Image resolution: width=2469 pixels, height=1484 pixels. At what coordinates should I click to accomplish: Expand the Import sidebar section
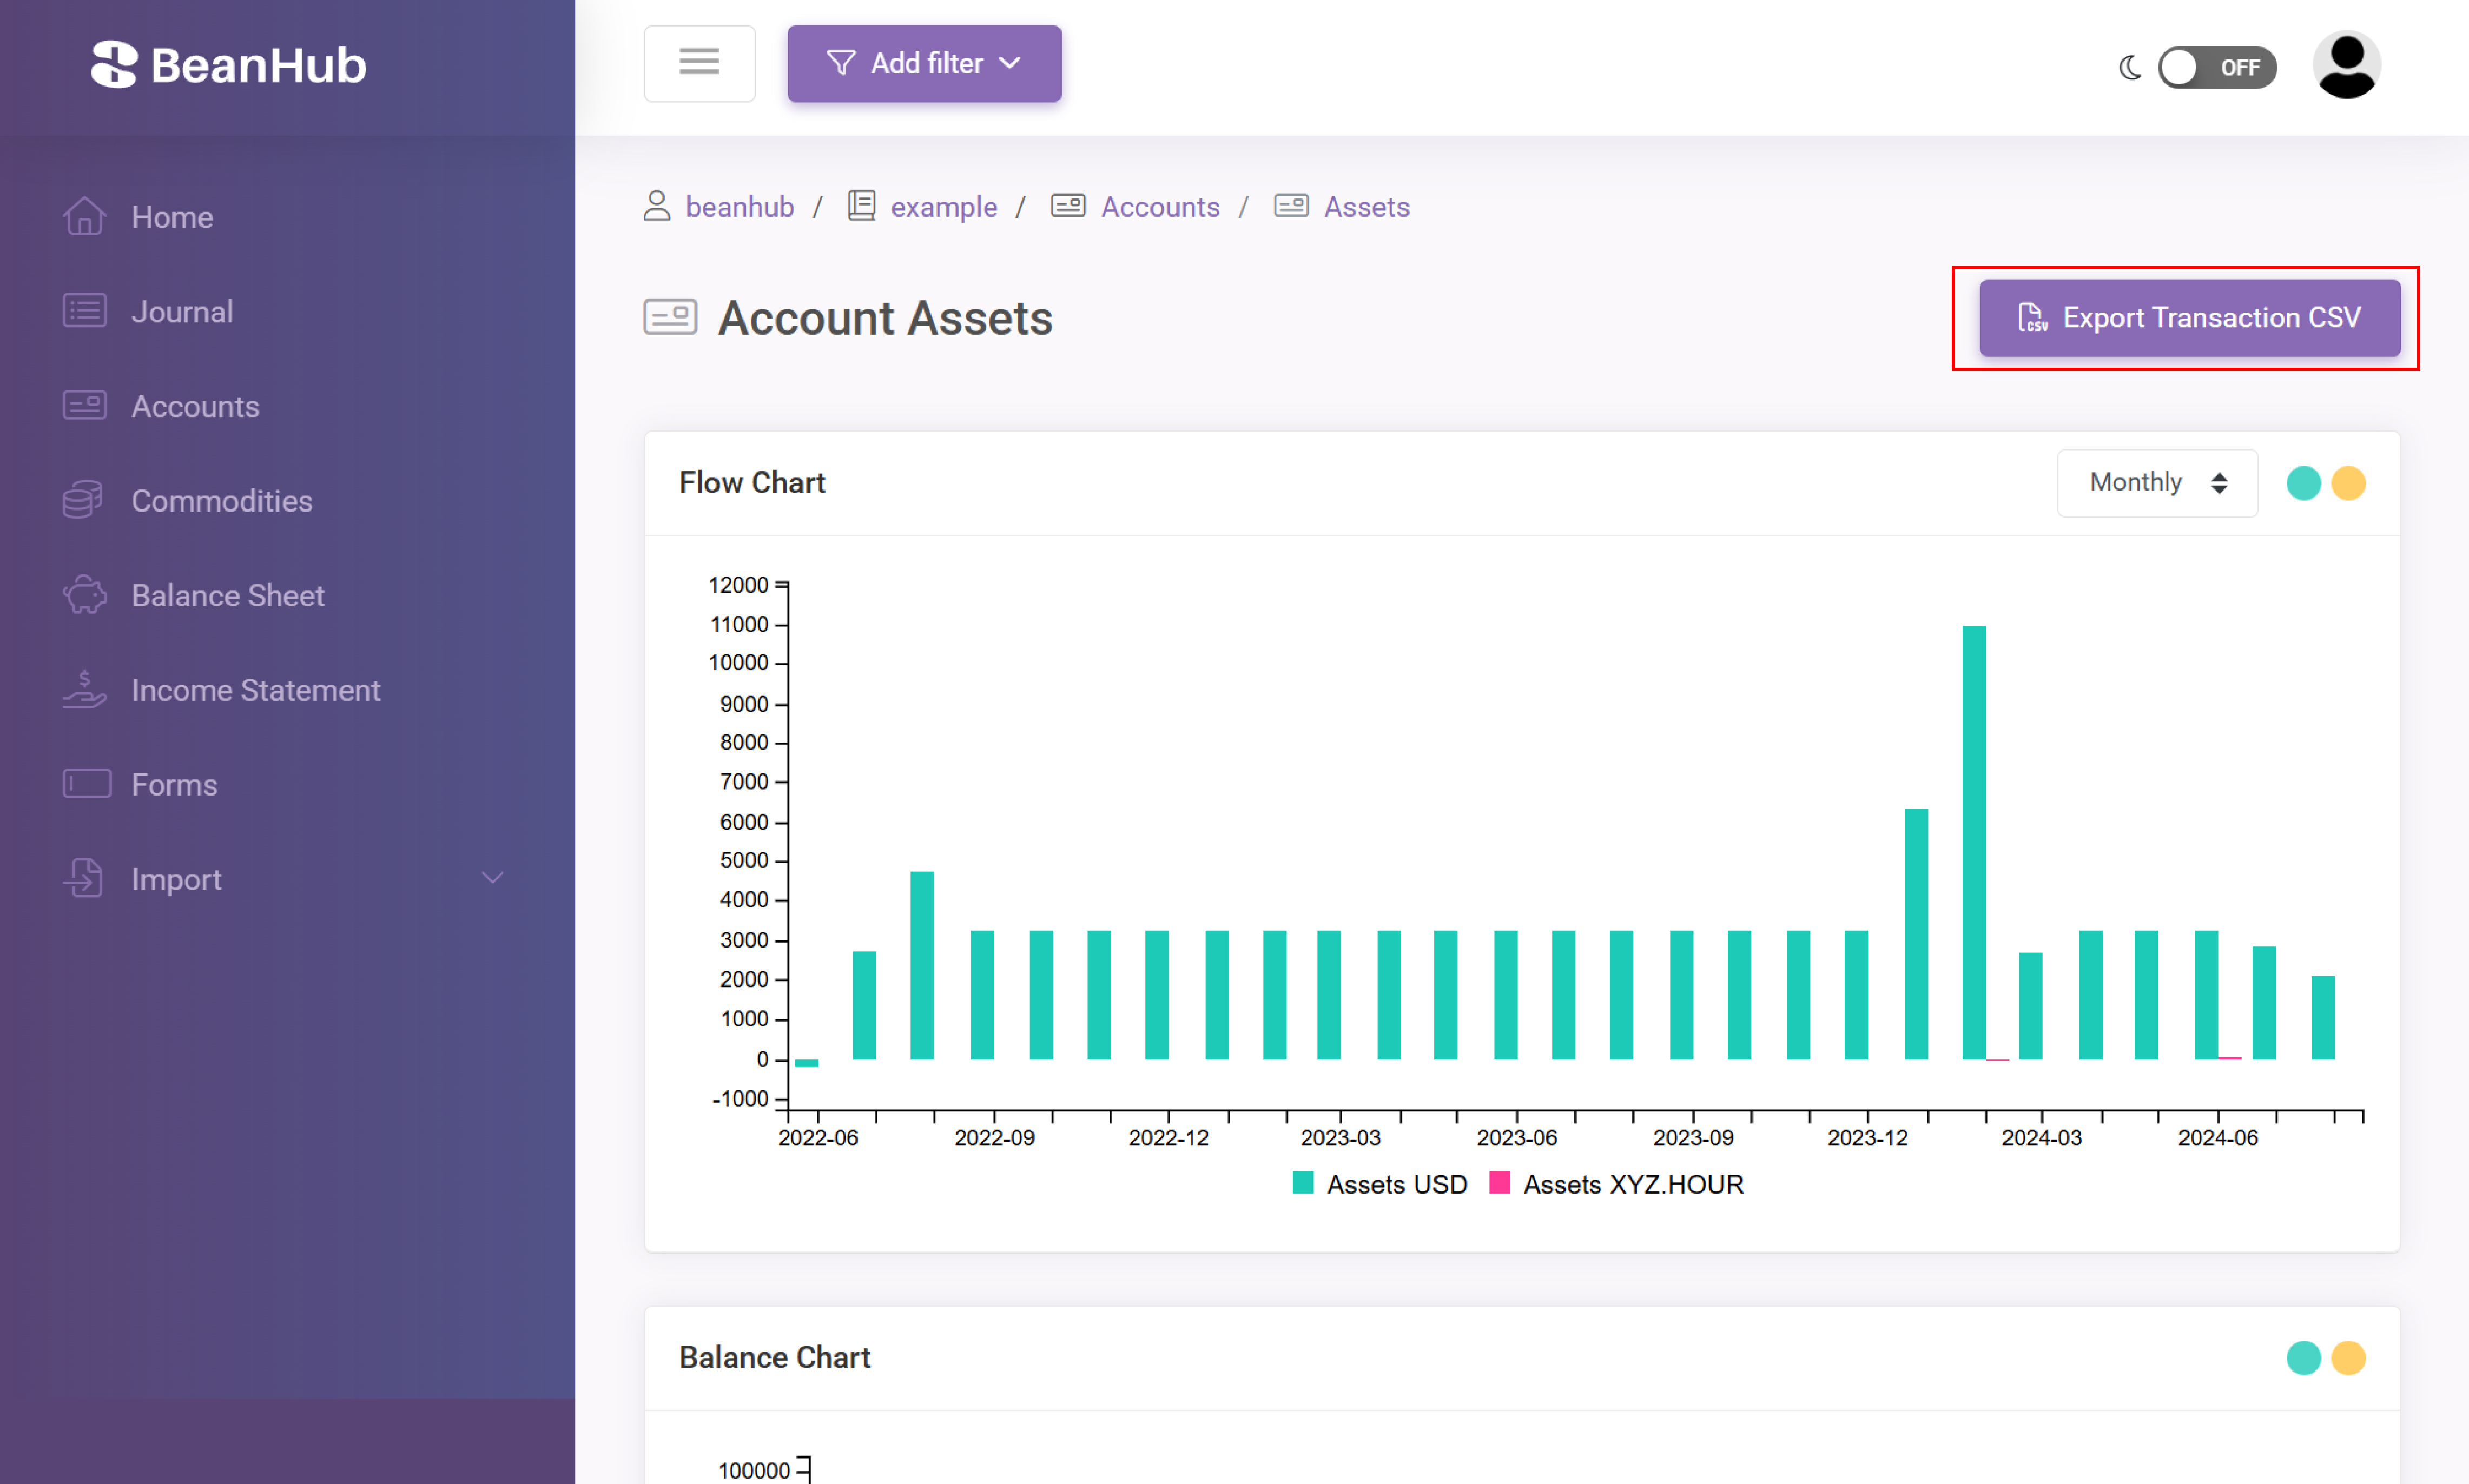(492, 878)
